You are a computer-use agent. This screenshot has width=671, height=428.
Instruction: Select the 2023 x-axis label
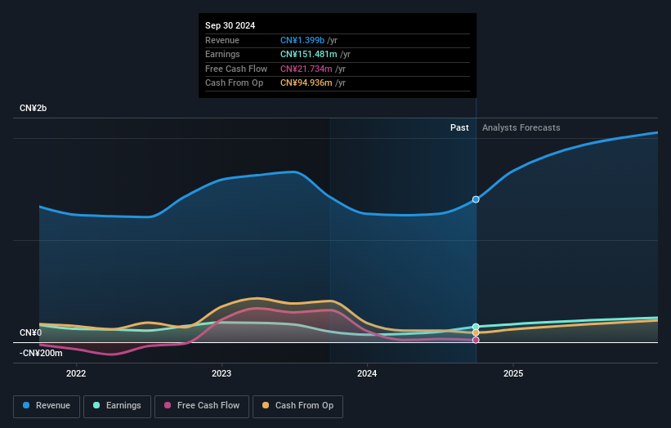(x=221, y=374)
